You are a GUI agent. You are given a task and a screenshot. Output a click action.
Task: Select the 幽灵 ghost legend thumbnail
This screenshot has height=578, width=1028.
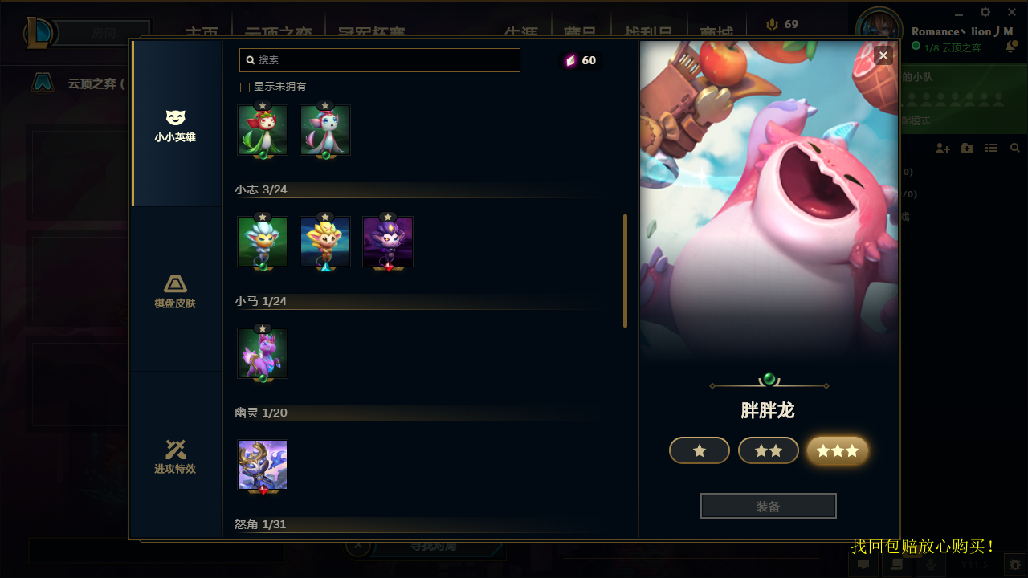[263, 465]
